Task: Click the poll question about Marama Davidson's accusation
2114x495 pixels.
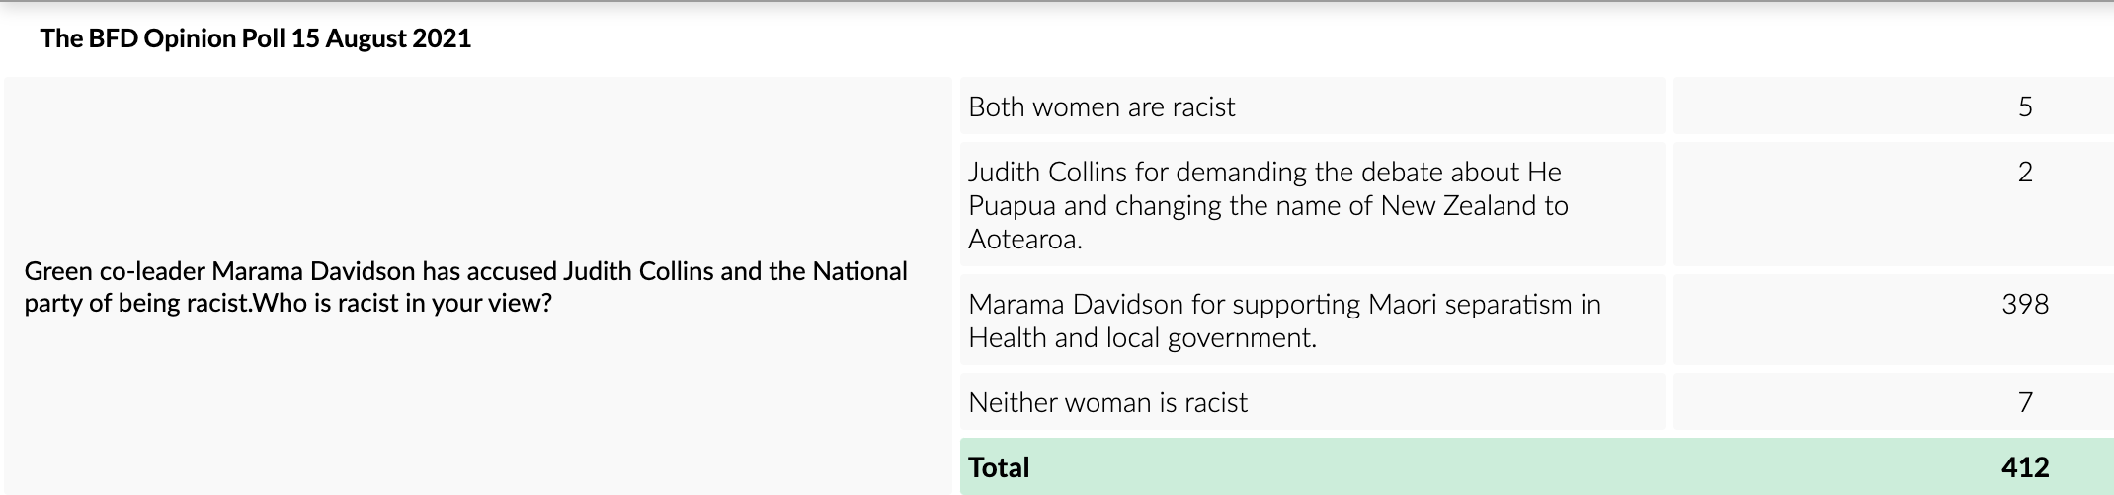Action: coord(464,287)
